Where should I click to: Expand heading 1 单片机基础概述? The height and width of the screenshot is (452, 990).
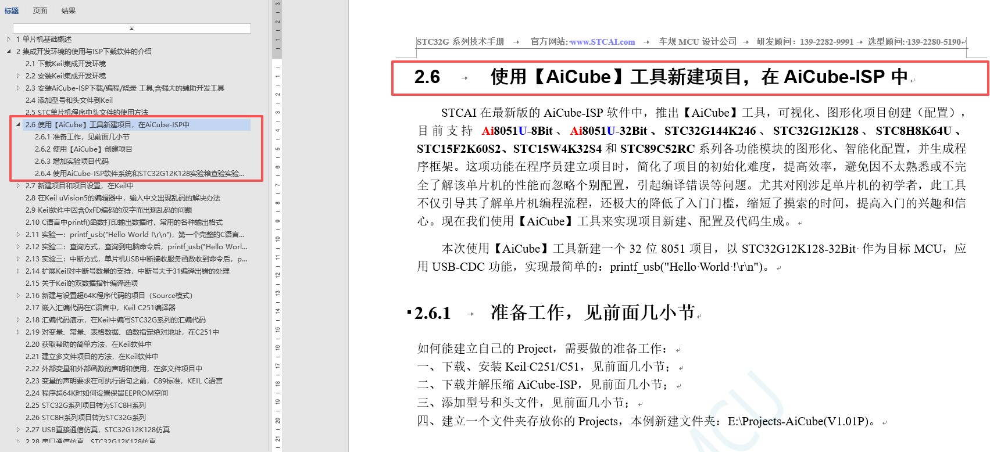9,40
